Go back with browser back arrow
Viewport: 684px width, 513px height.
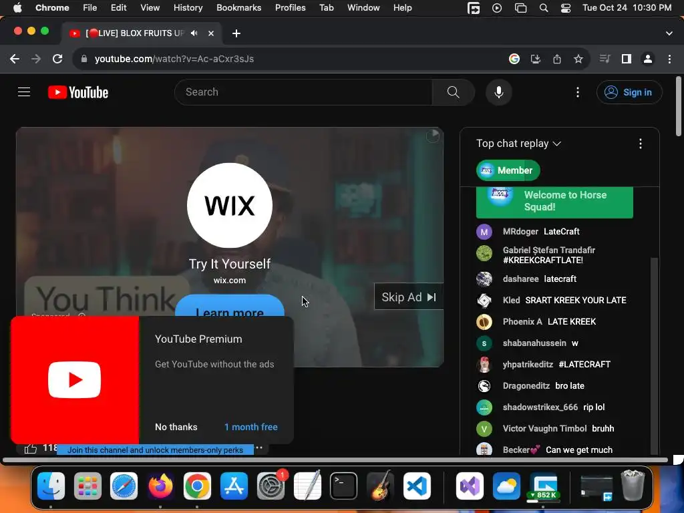15,59
